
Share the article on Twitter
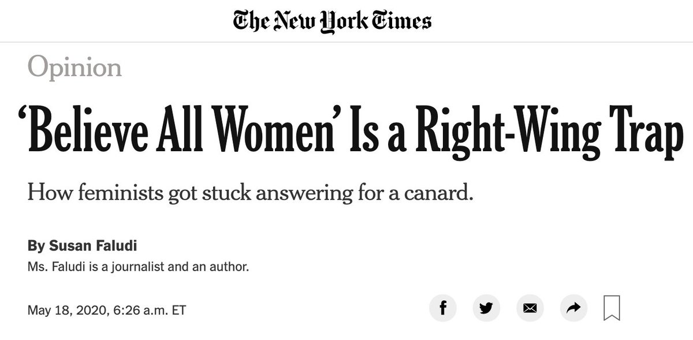coord(486,308)
